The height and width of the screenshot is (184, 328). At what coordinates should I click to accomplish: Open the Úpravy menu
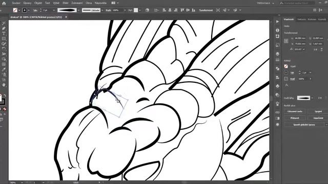coord(27,3)
